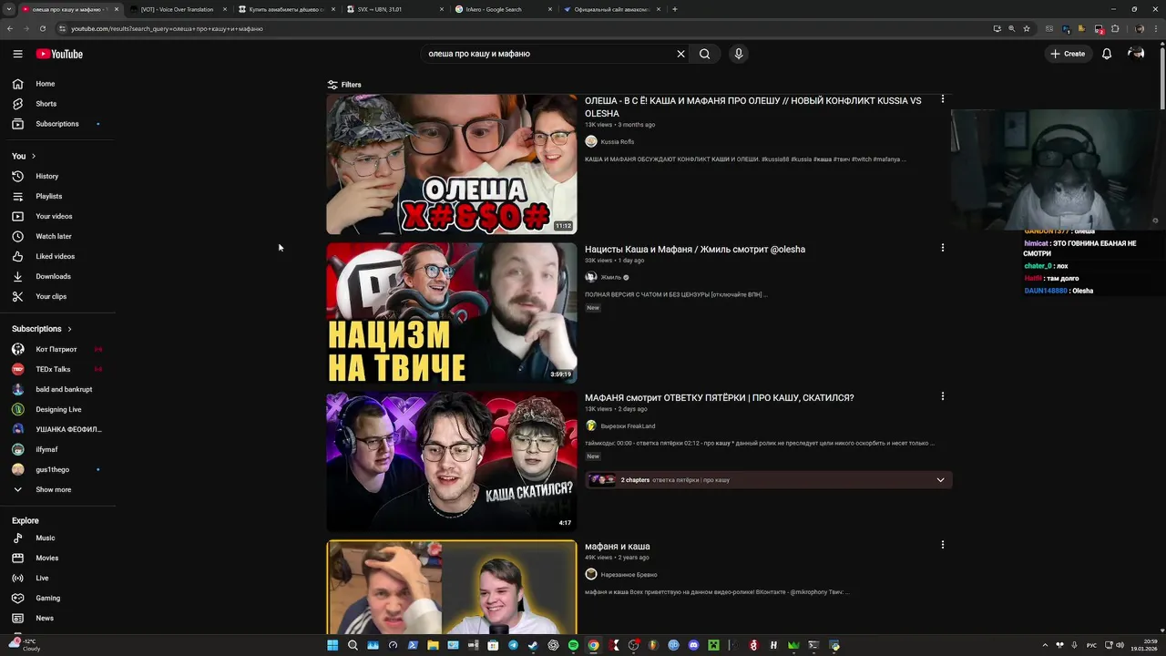
Task: Open notifications bell
Action: click(1107, 54)
